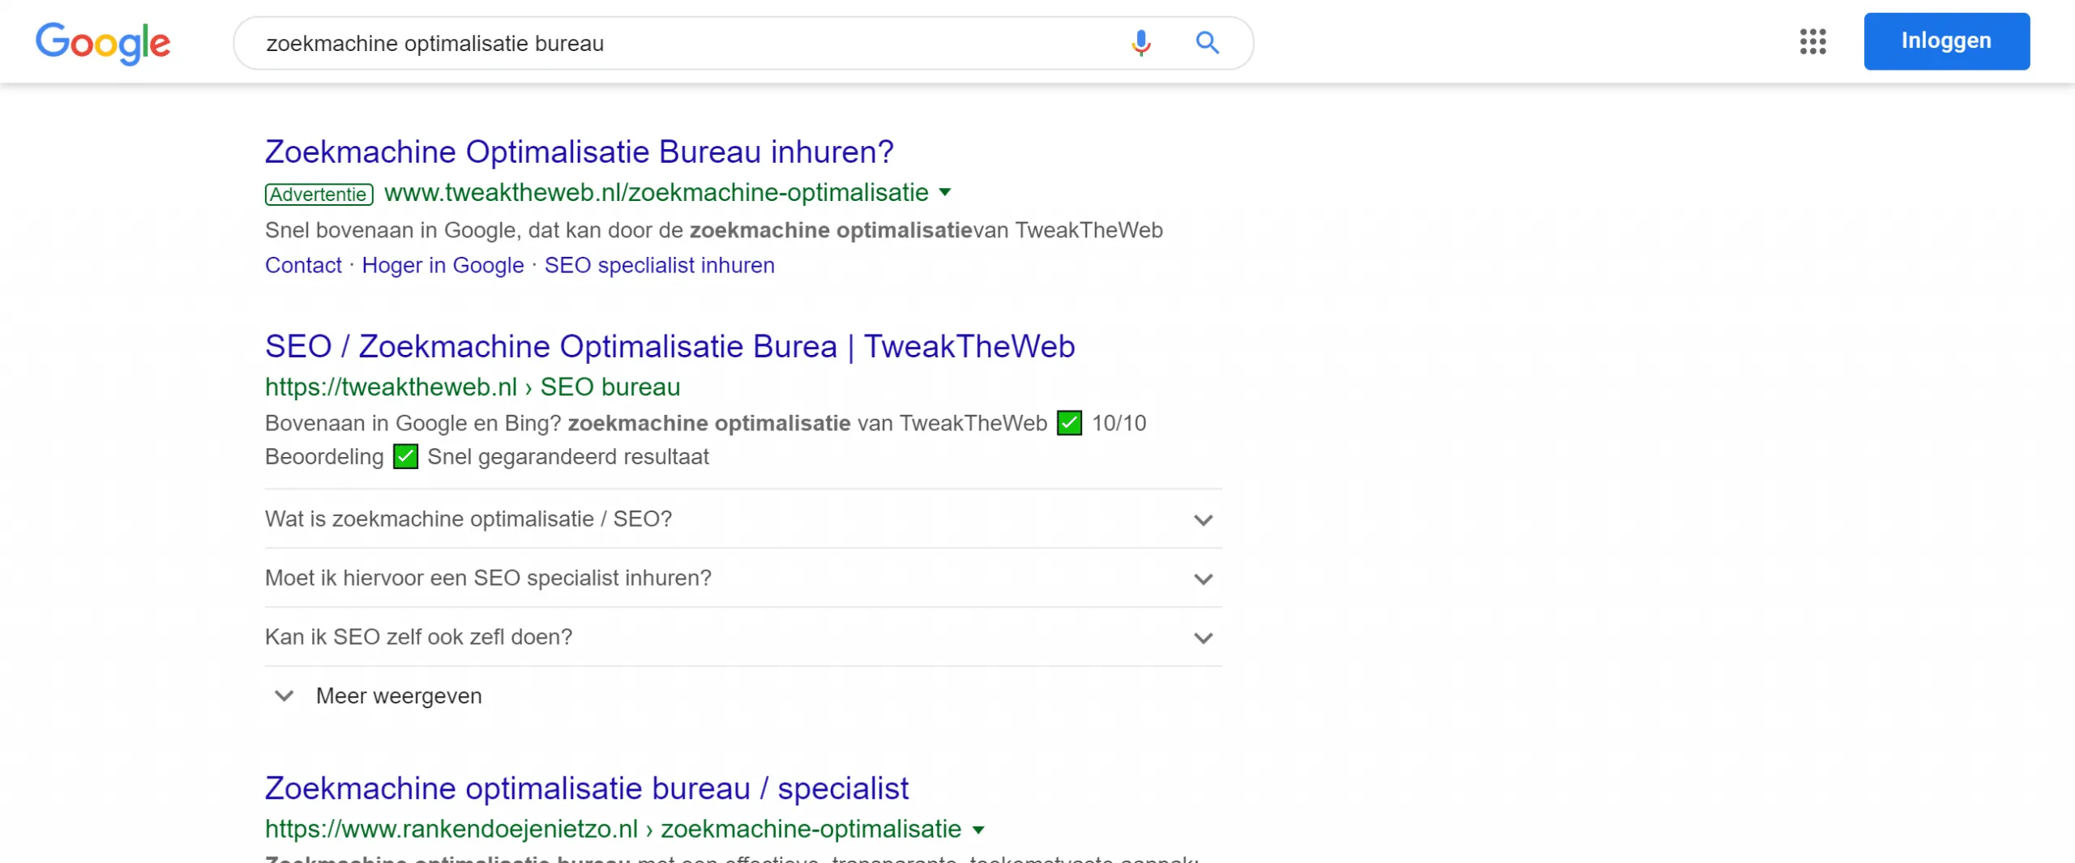Expand 'Kan ik SEO zelf ook zefl doen?'
Viewport: 2075px width, 863px height.
pyautogui.click(x=742, y=637)
